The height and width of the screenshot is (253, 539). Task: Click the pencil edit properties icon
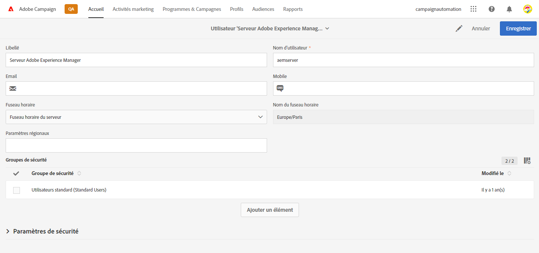click(x=459, y=28)
